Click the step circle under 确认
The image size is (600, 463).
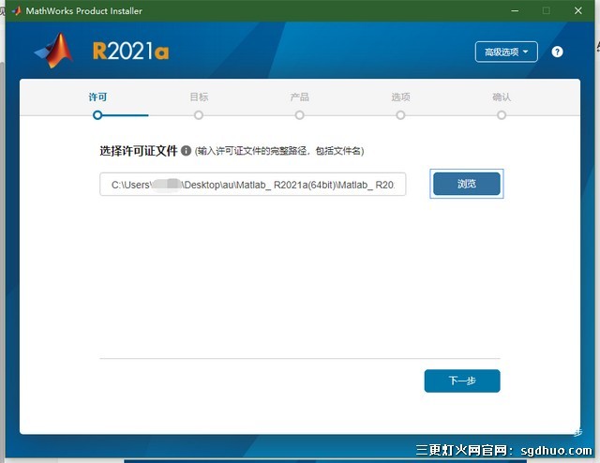click(502, 114)
